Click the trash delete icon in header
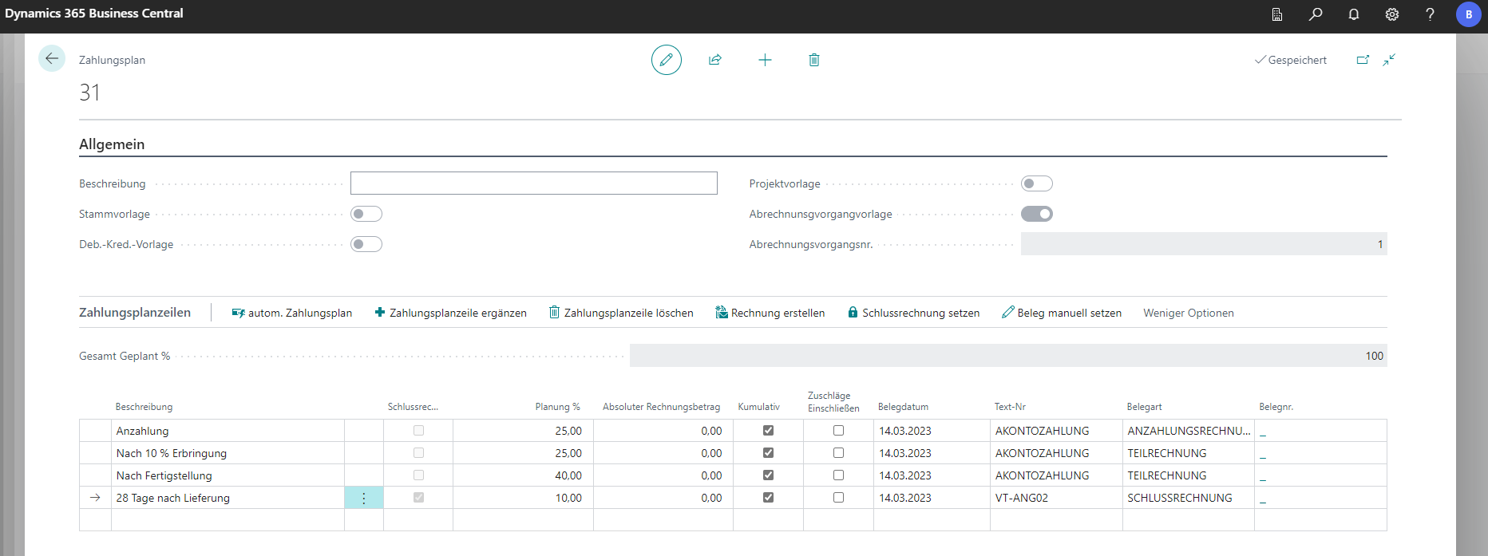Screen dimensions: 1488x556 813,60
